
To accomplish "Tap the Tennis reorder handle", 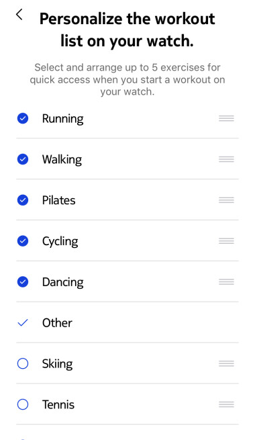I will [226, 404].
